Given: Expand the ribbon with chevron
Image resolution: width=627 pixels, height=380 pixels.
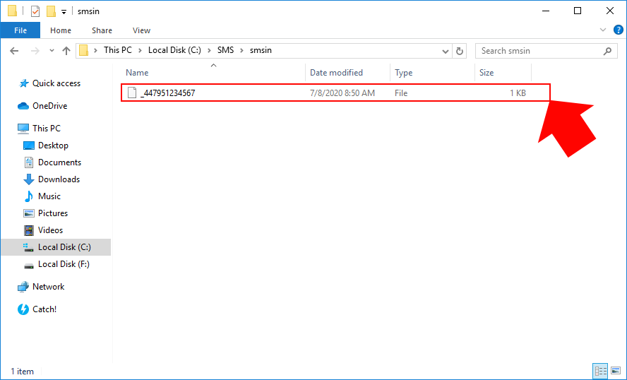Looking at the screenshot, I should tap(603, 30).
